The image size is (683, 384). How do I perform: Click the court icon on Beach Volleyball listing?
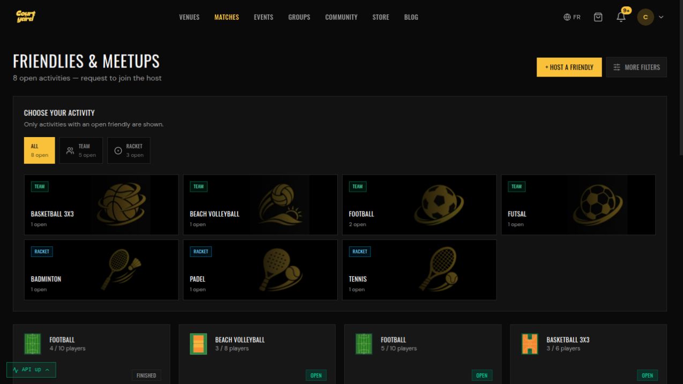click(198, 344)
